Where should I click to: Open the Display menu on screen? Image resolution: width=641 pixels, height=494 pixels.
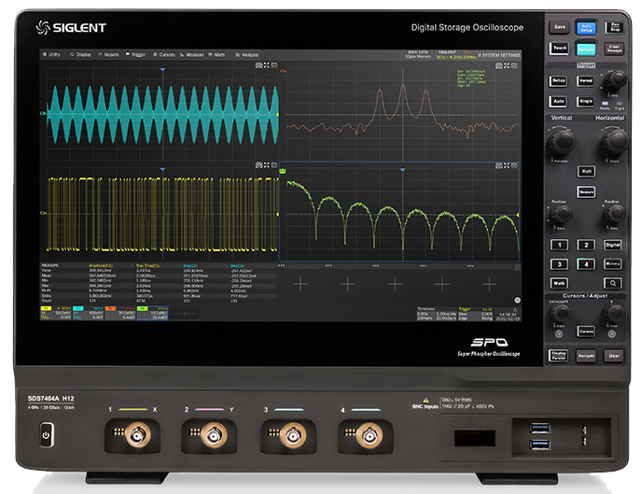[80, 54]
